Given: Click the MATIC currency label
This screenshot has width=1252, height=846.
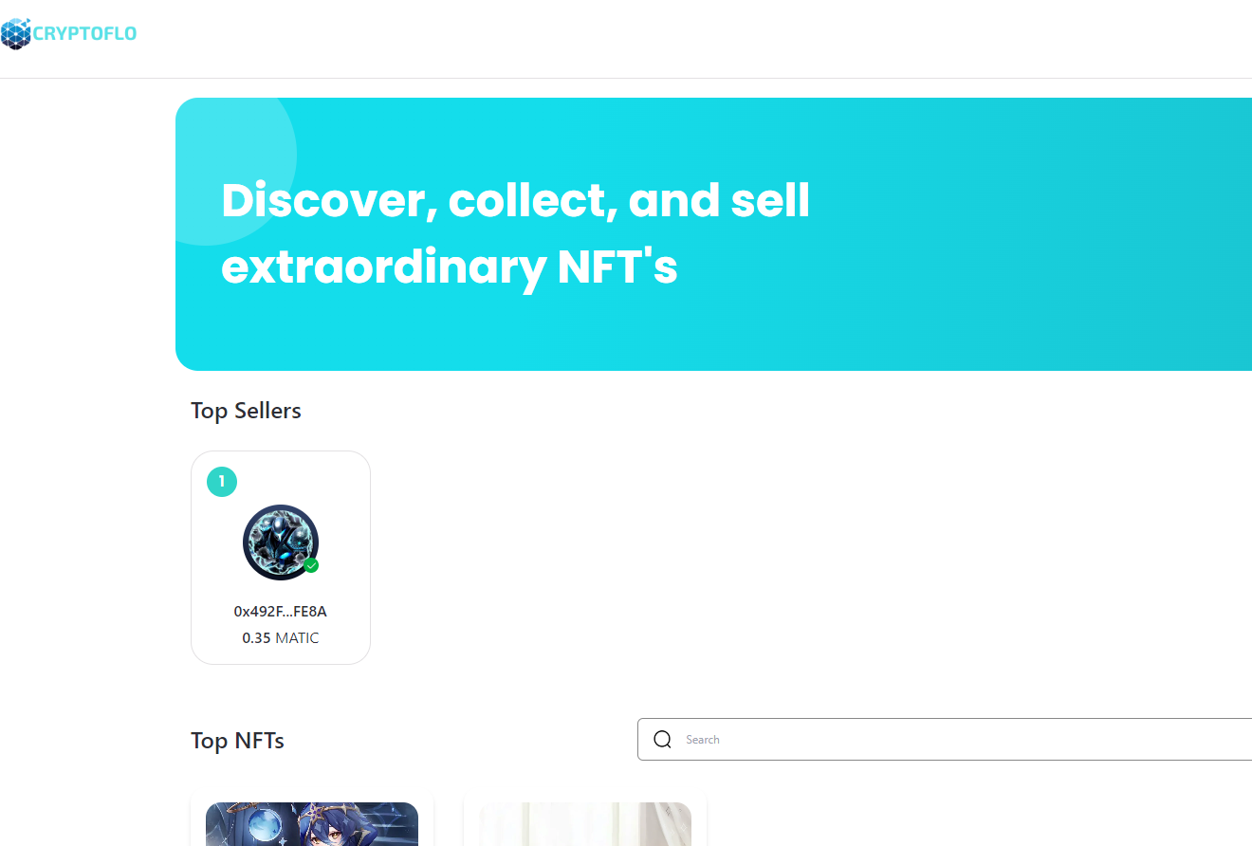Looking at the screenshot, I should pos(297,638).
